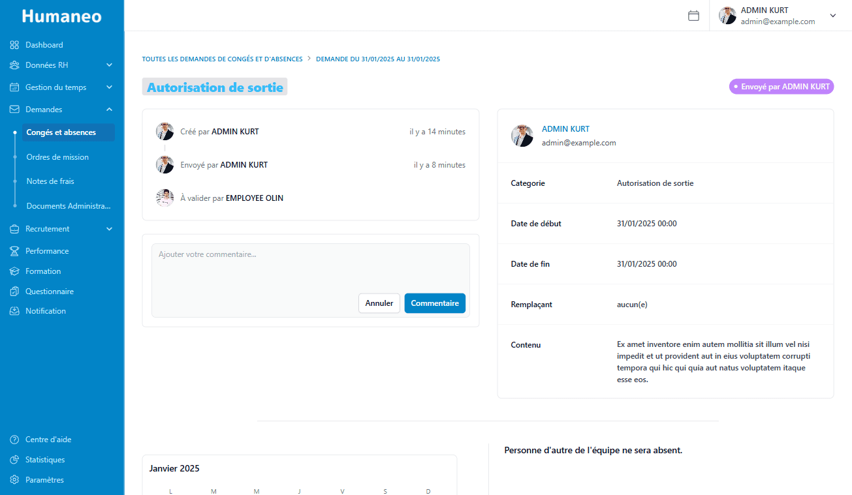Screen dimensions: 852x495
Task: Open the Dashboard from the sidebar
Action: click(13, 44)
